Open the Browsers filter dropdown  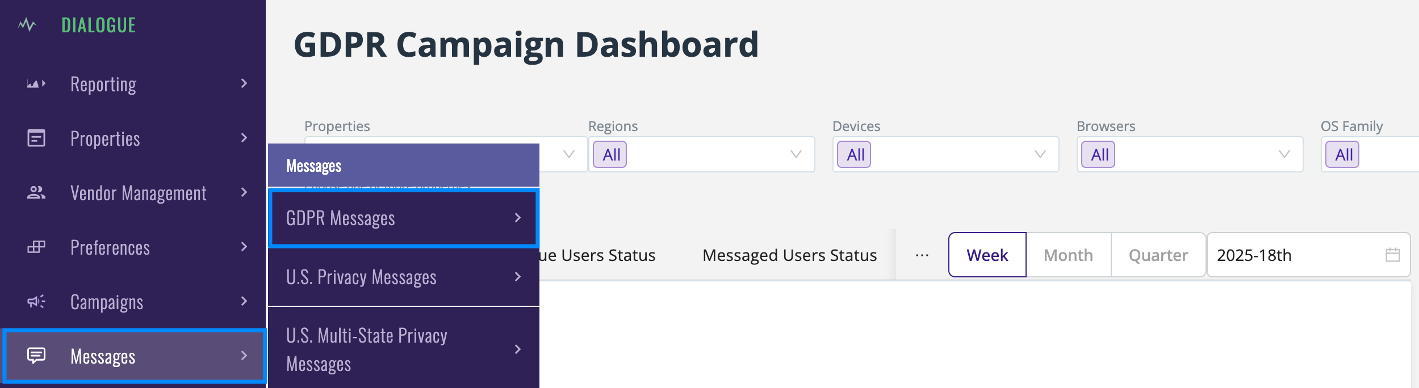(1190, 154)
